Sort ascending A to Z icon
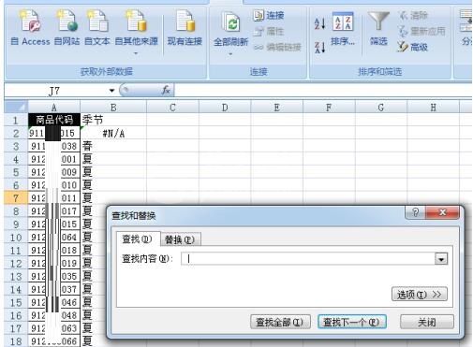 pos(319,23)
